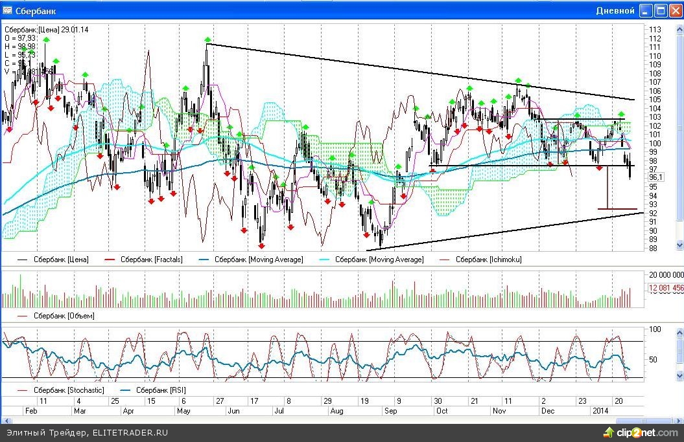Screen dimensions: 684x442
Task: Click the green up-fractal arrow at the May peak
Action: tap(207, 39)
